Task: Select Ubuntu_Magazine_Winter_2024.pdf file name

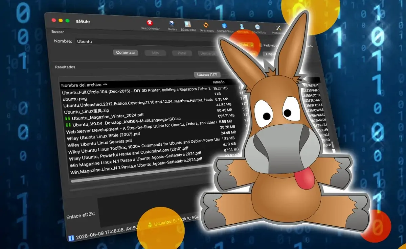Action: point(108,117)
